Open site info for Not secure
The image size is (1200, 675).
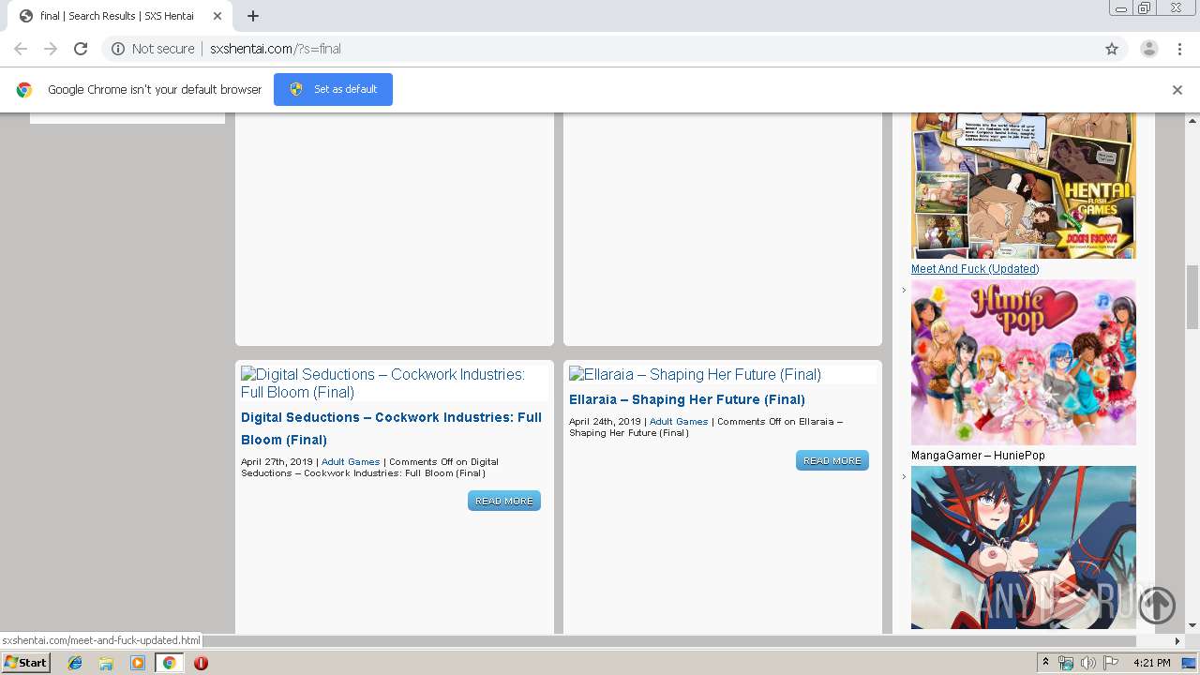[x=153, y=49]
